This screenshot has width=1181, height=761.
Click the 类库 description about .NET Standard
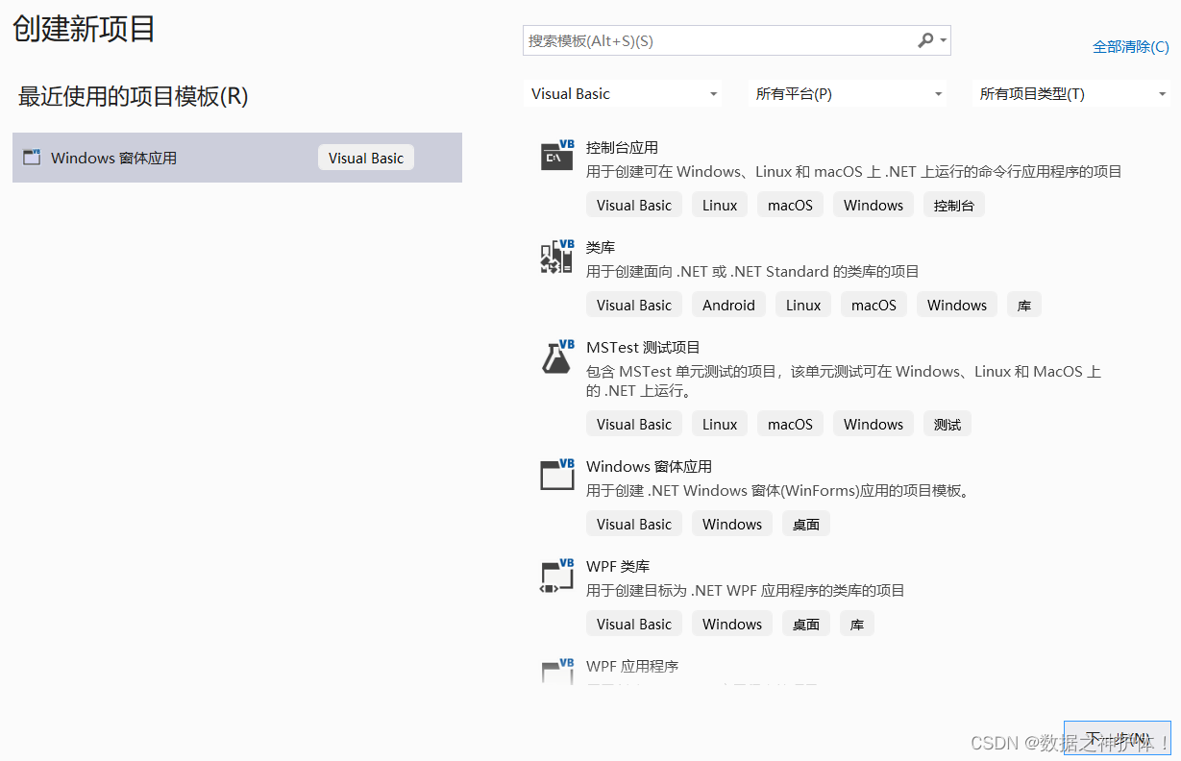(752, 272)
